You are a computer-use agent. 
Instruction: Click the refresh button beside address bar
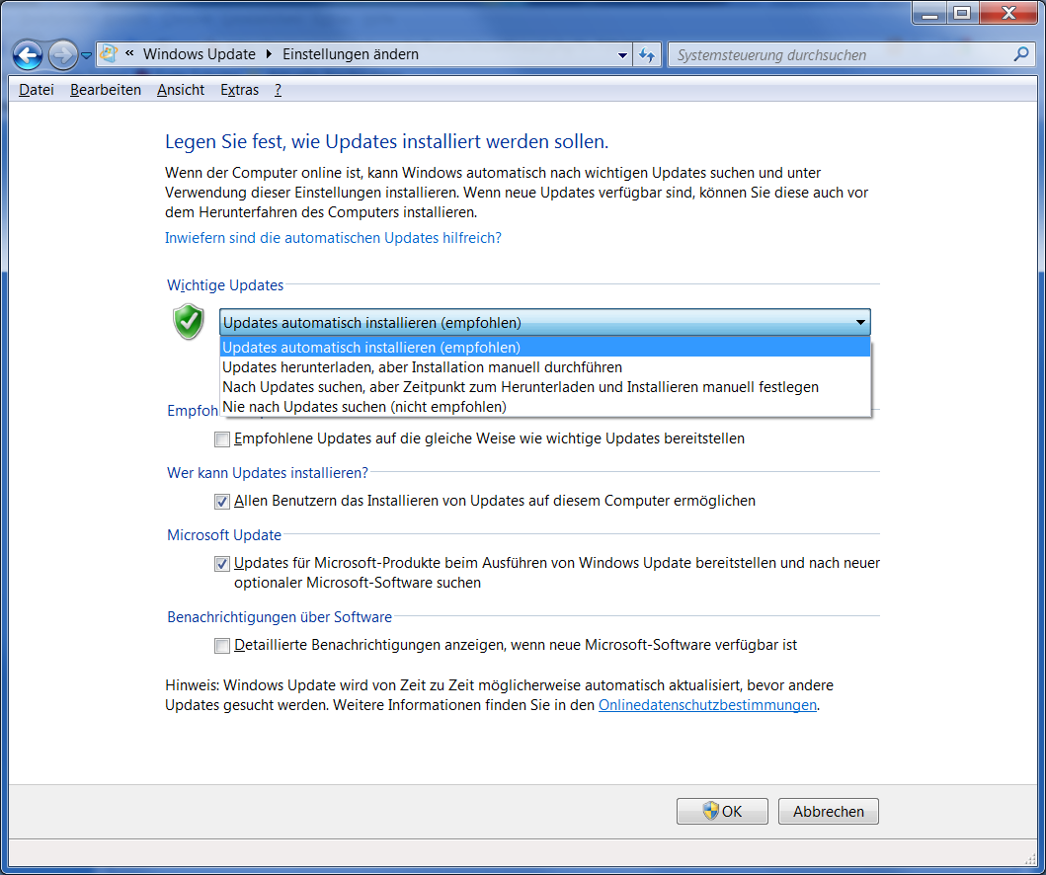pos(646,55)
